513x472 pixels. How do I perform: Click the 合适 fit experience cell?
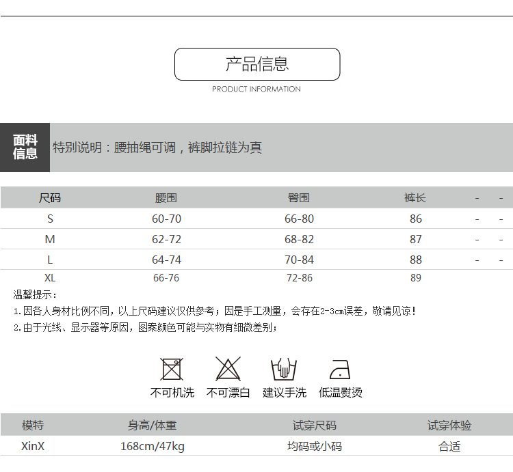point(449,446)
